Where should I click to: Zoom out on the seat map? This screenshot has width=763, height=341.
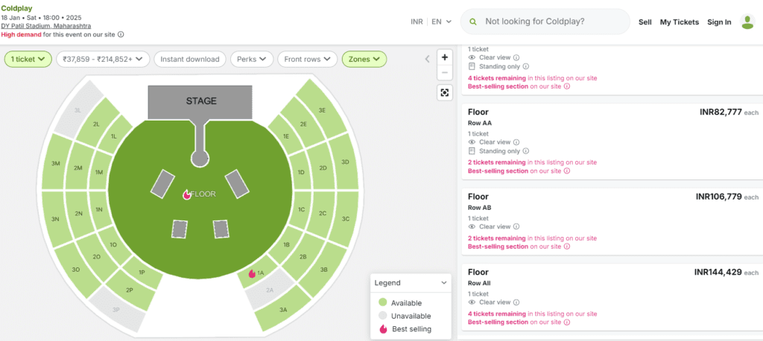[x=444, y=74]
